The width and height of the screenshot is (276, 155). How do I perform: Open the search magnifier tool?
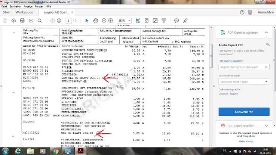tap(40, 20)
